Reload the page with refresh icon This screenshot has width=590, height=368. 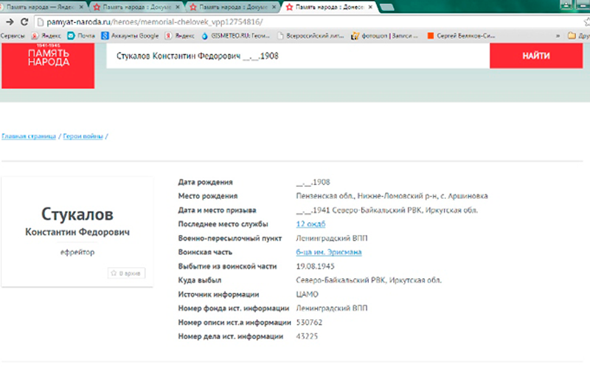click(x=24, y=22)
